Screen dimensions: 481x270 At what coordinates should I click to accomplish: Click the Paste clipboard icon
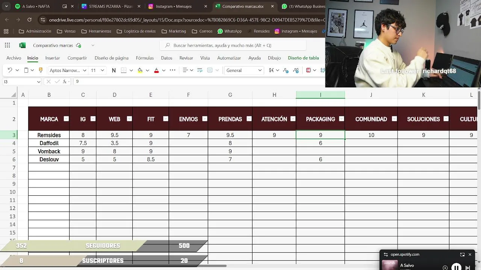pos(26,70)
